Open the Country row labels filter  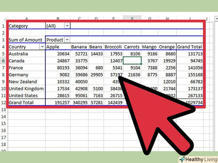click(x=42, y=47)
